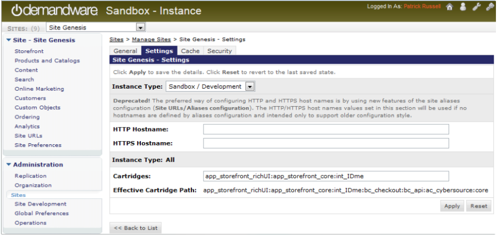Open the Sites selector dropdown

coord(96,28)
